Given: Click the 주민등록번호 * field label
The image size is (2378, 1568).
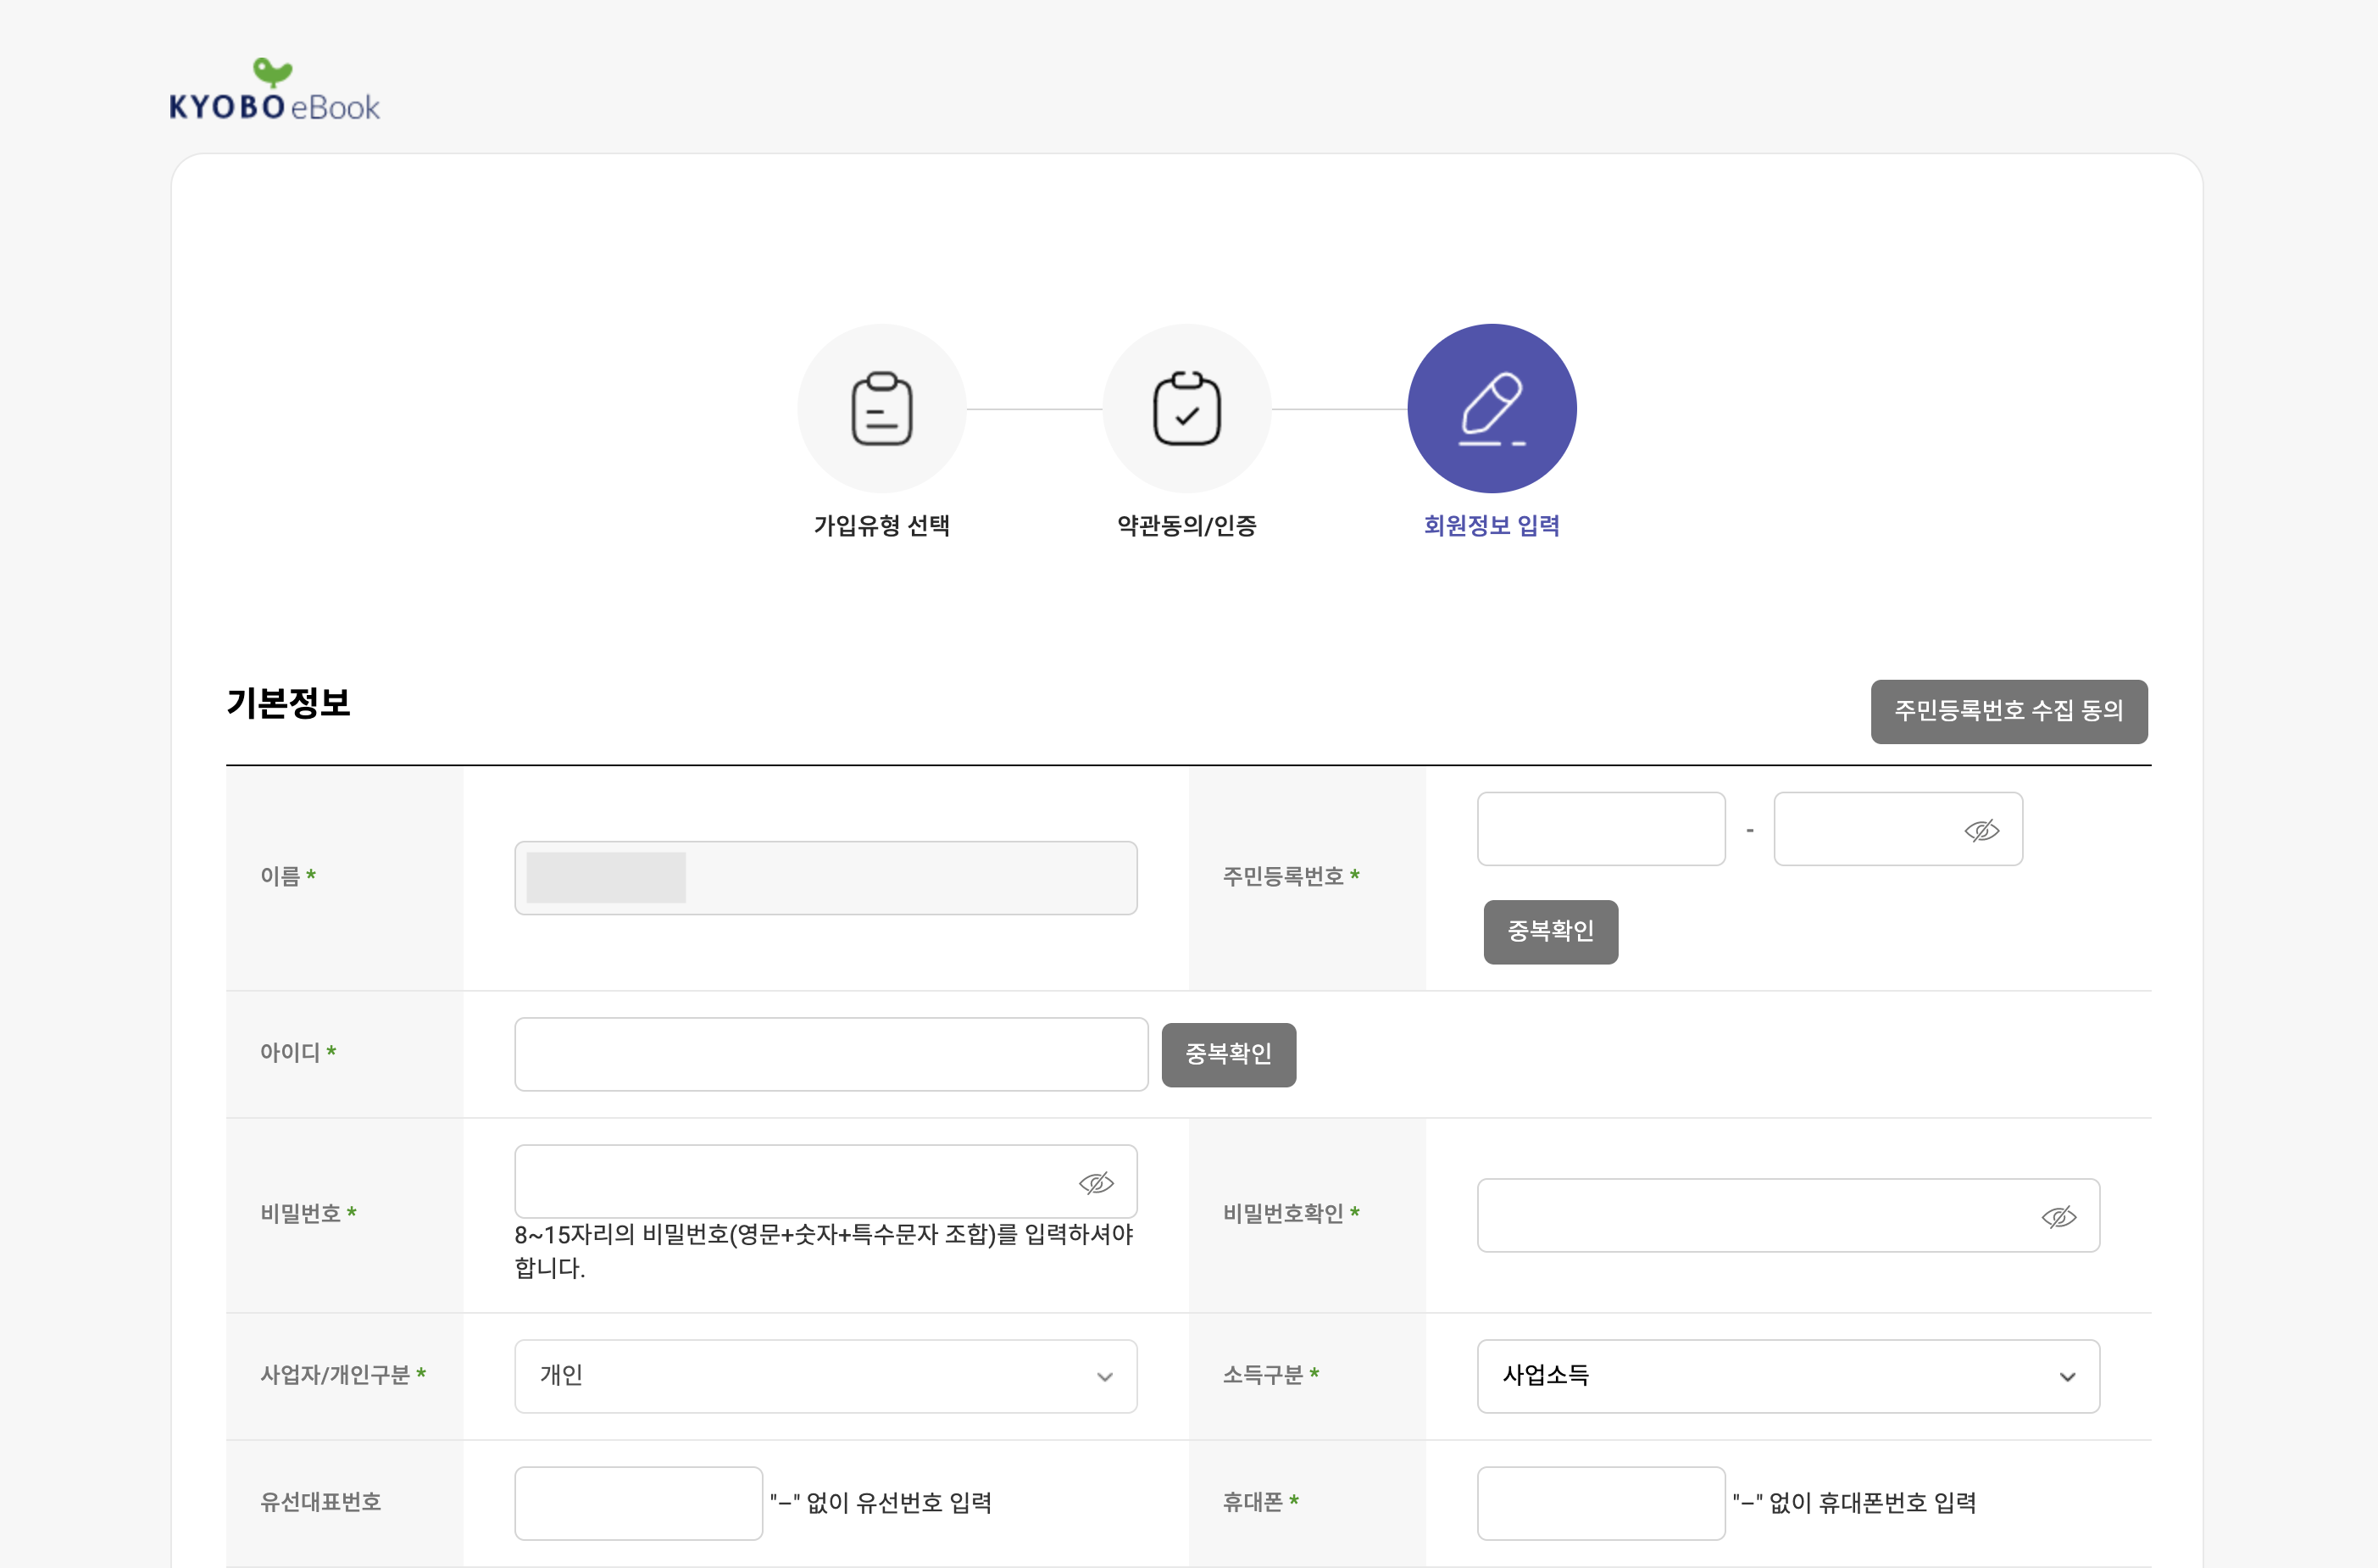Looking at the screenshot, I should [1291, 876].
